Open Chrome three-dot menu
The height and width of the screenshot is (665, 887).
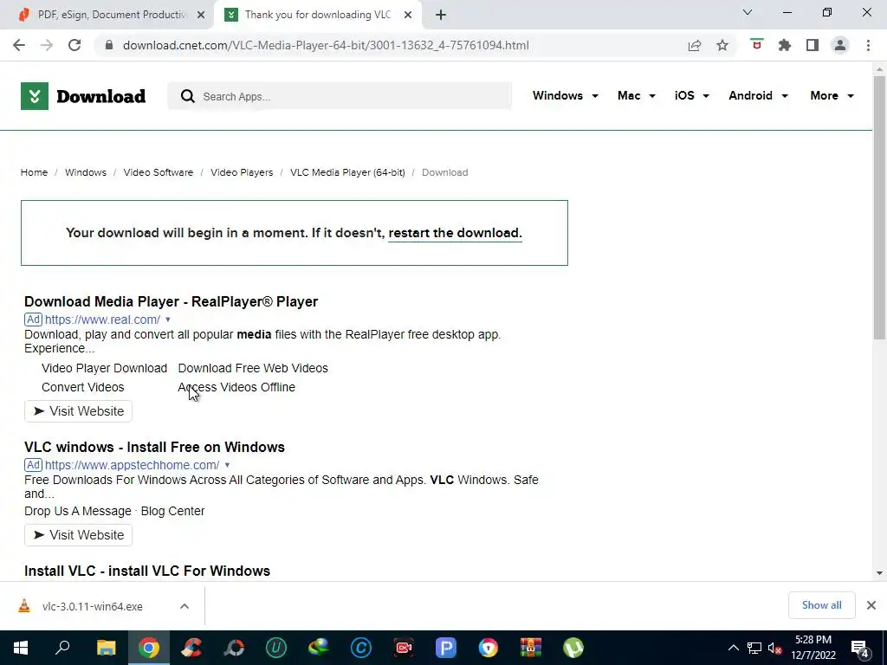pyautogui.click(x=868, y=45)
